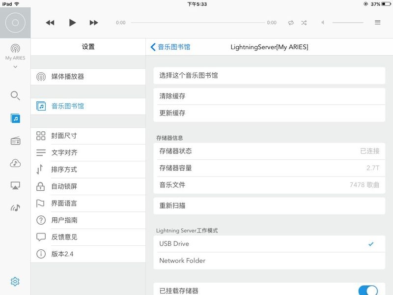This screenshot has height=295, width=393.
Task: Expand device list chevron under My ARIES
Action: (15, 67)
